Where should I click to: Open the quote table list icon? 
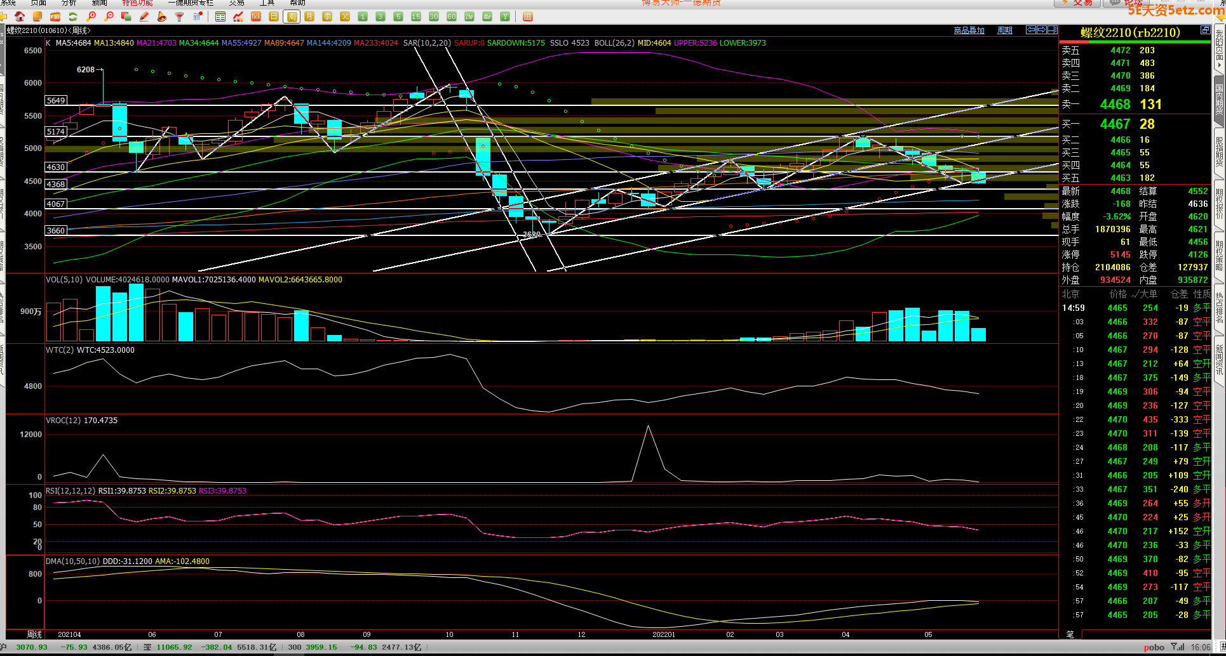[220, 16]
